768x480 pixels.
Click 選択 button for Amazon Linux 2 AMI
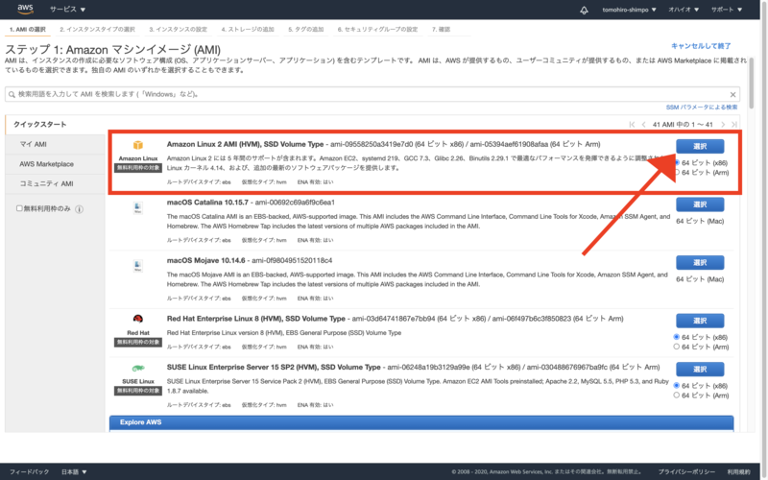tap(700, 147)
